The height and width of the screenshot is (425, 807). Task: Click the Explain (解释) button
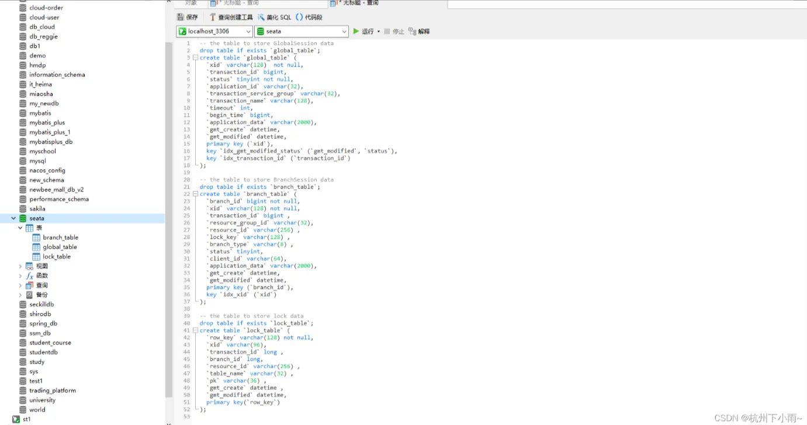[419, 32]
